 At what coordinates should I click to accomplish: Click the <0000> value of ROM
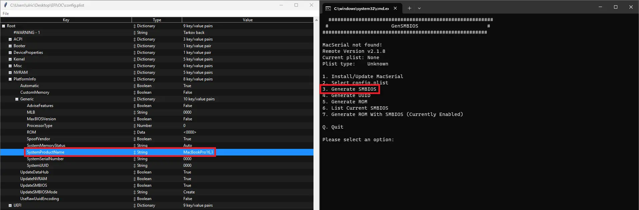click(x=190, y=132)
